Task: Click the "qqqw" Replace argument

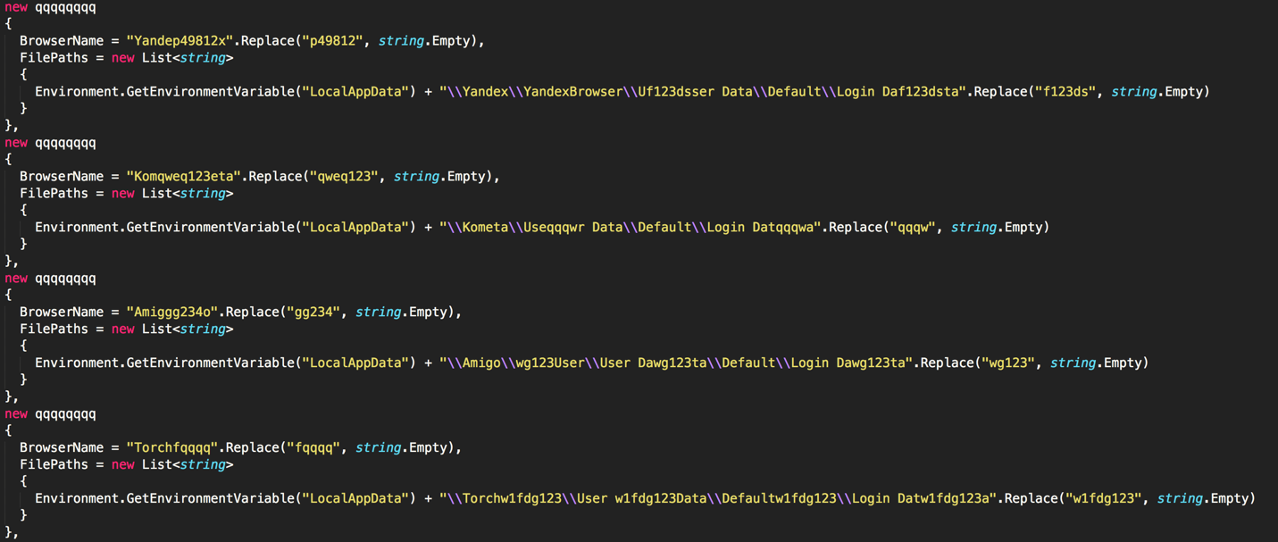Action: tap(912, 228)
